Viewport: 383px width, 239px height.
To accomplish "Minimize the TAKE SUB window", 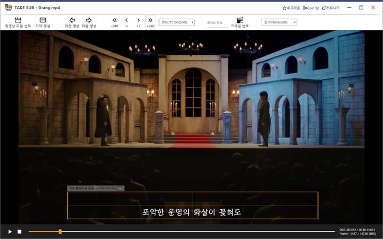I will (349, 7).
